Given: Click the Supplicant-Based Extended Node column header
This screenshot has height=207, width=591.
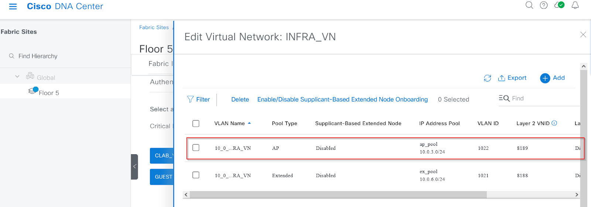Looking at the screenshot, I should tap(358, 123).
